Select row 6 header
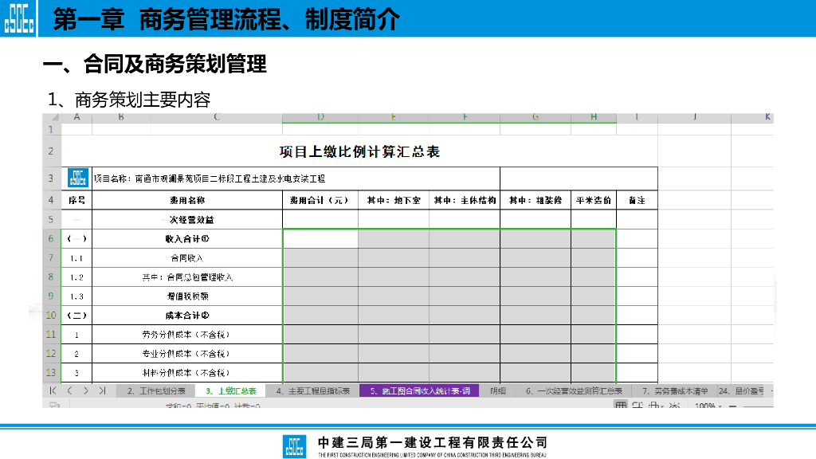816x459 pixels. tap(51, 238)
